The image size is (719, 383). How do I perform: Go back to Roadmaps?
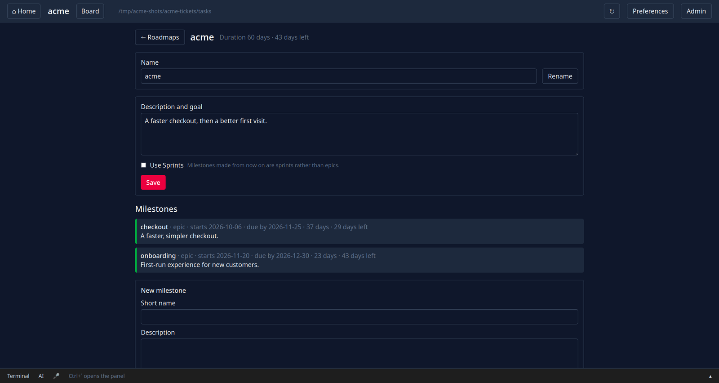coord(160,37)
